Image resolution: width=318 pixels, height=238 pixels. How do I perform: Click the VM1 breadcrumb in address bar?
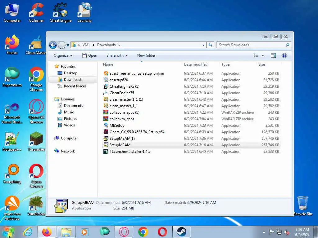86,45
